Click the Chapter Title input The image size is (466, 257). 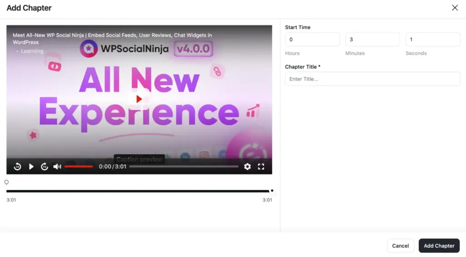pos(373,79)
